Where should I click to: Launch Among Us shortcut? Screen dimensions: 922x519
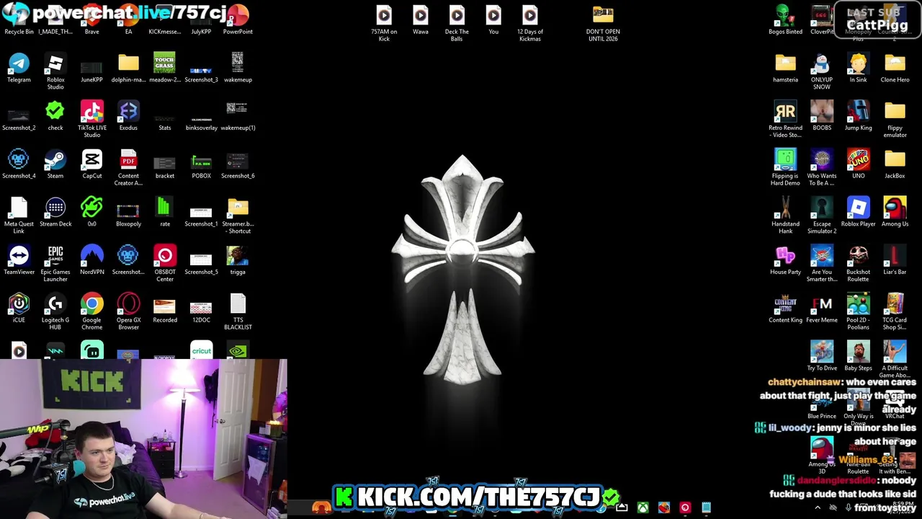click(895, 213)
